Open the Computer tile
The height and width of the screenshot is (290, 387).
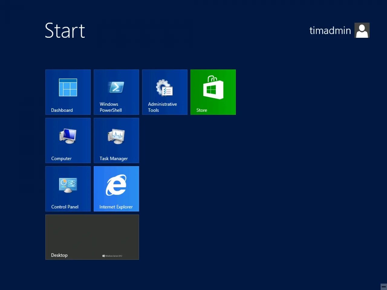click(x=68, y=139)
